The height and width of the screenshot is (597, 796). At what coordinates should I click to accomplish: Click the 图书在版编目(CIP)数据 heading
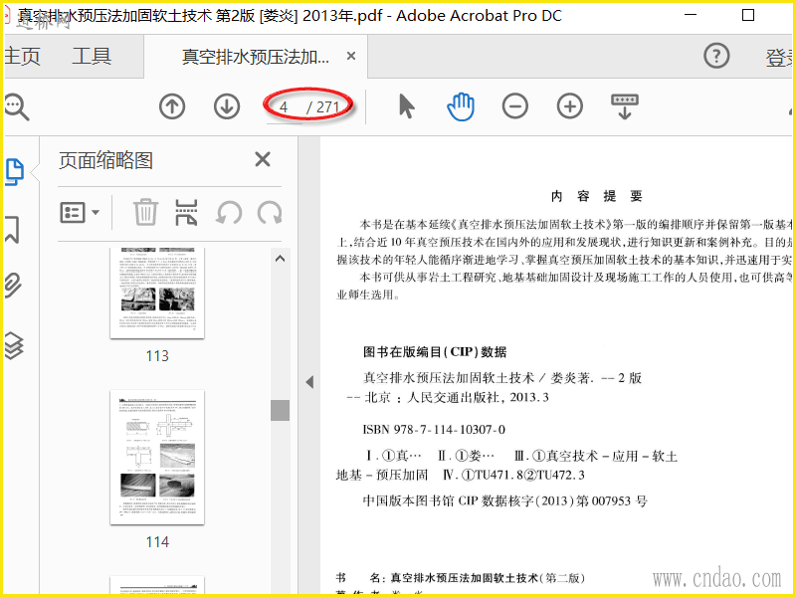435,352
